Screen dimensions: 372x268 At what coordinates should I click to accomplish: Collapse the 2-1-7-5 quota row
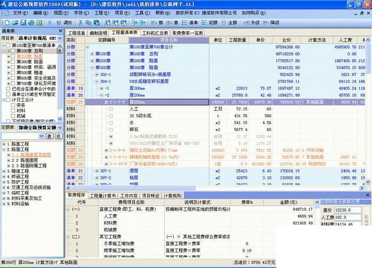point(106,102)
